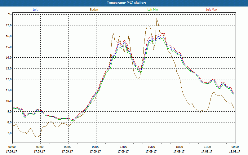
Task: Select the 7,0 y-axis value
Action: pyautogui.click(x=9, y=133)
